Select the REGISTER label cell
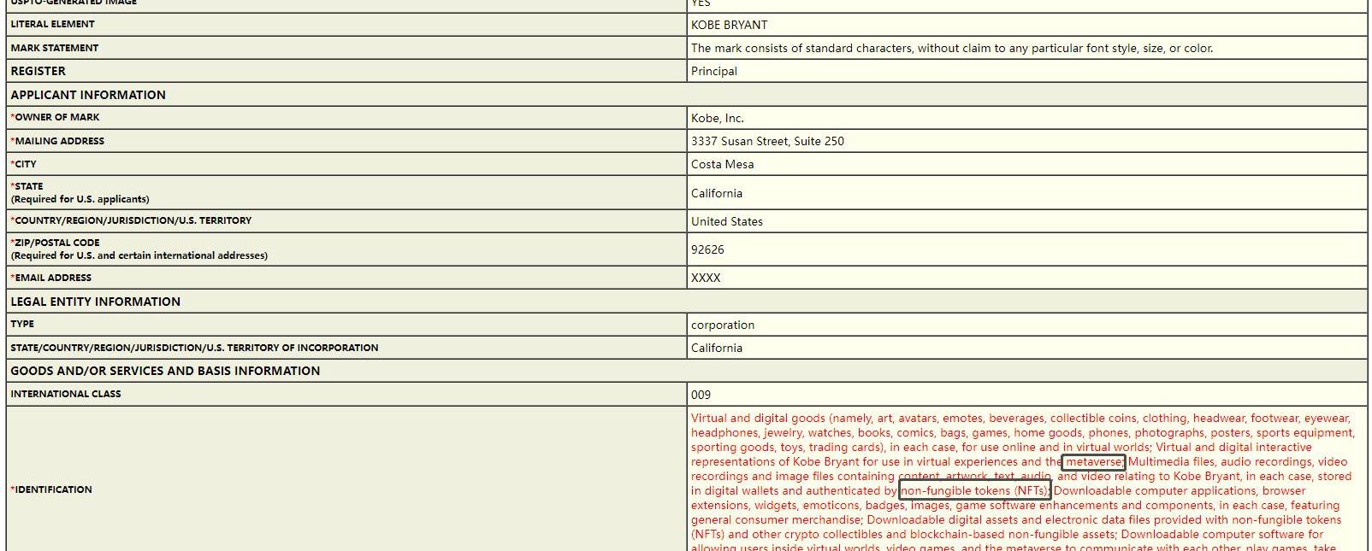 click(x=346, y=71)
